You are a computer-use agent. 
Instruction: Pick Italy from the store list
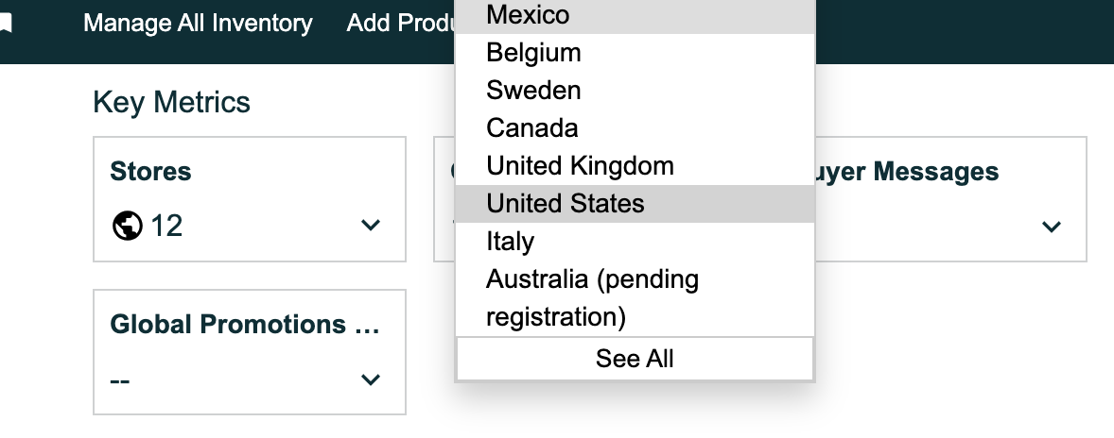pyautogui.click(x=635, y=241)
